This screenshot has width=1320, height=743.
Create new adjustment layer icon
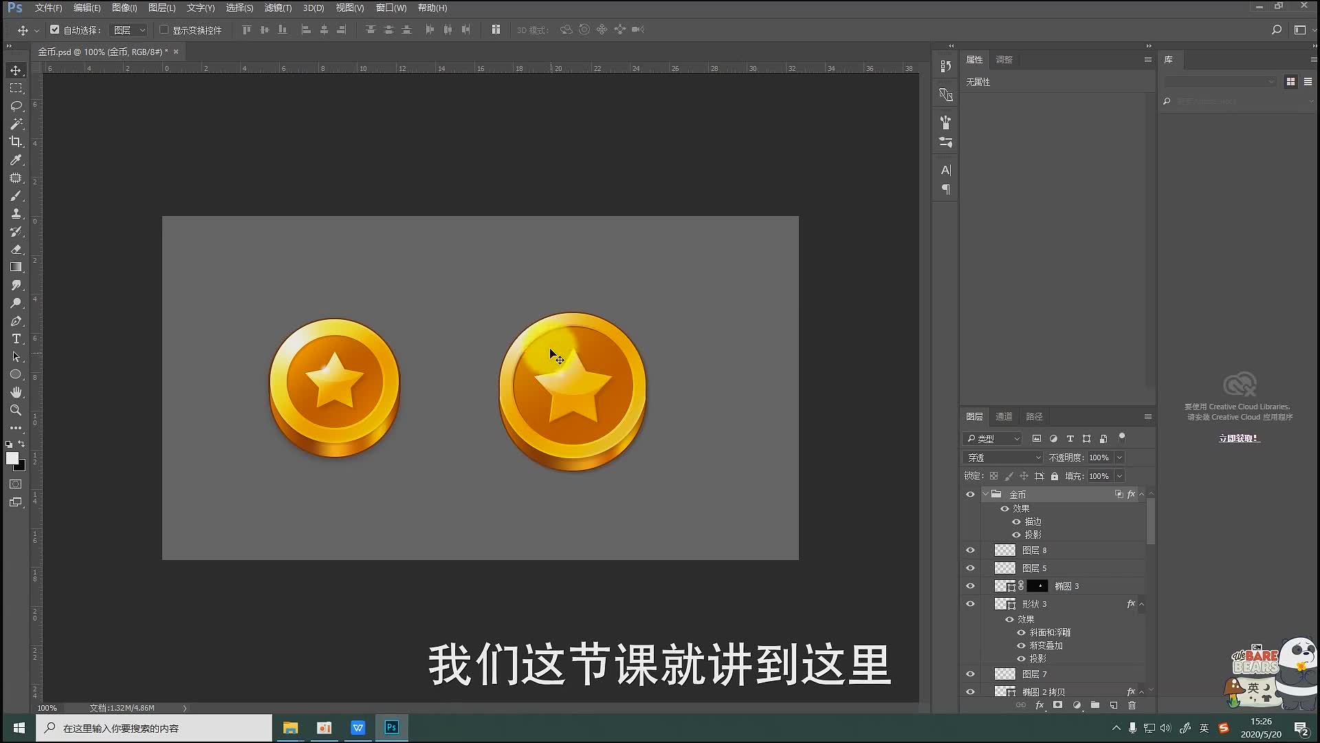pyautogui.click(x=1077, y=705)
